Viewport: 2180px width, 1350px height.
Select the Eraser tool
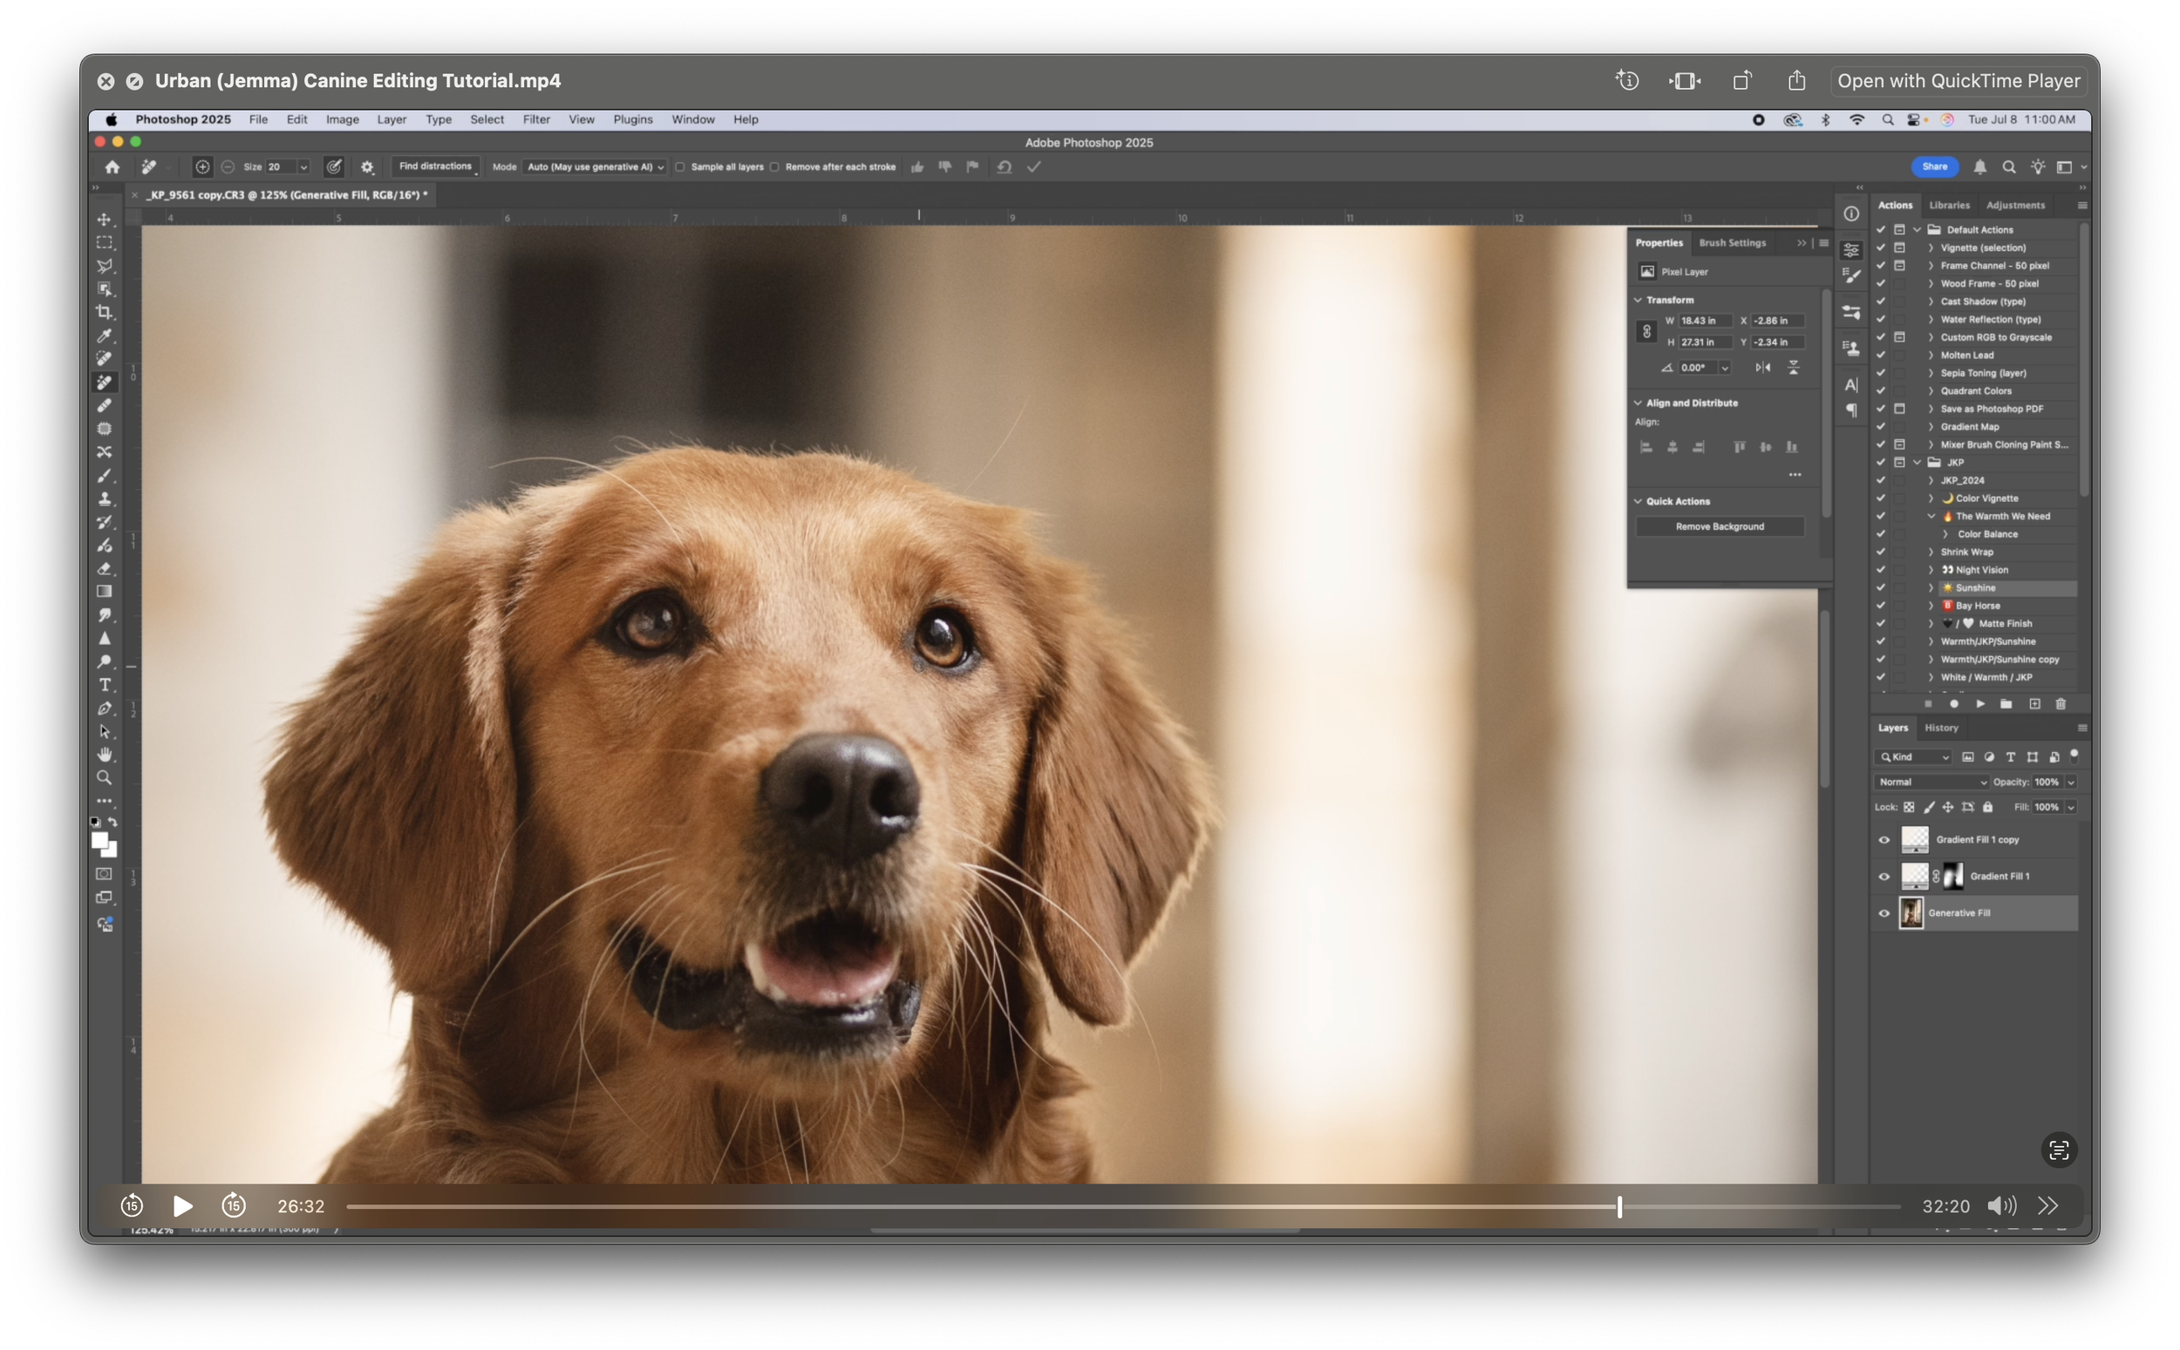[105, 568]
